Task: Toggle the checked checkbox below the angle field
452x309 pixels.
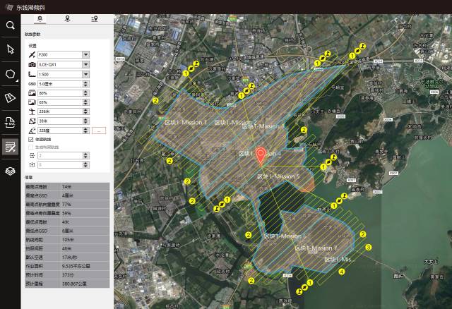Action: click(30, 140)
